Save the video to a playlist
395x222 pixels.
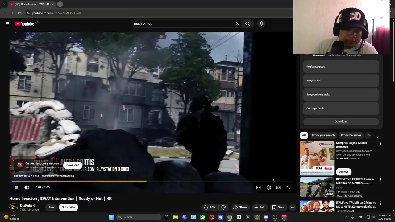click(x=278, y=207)
